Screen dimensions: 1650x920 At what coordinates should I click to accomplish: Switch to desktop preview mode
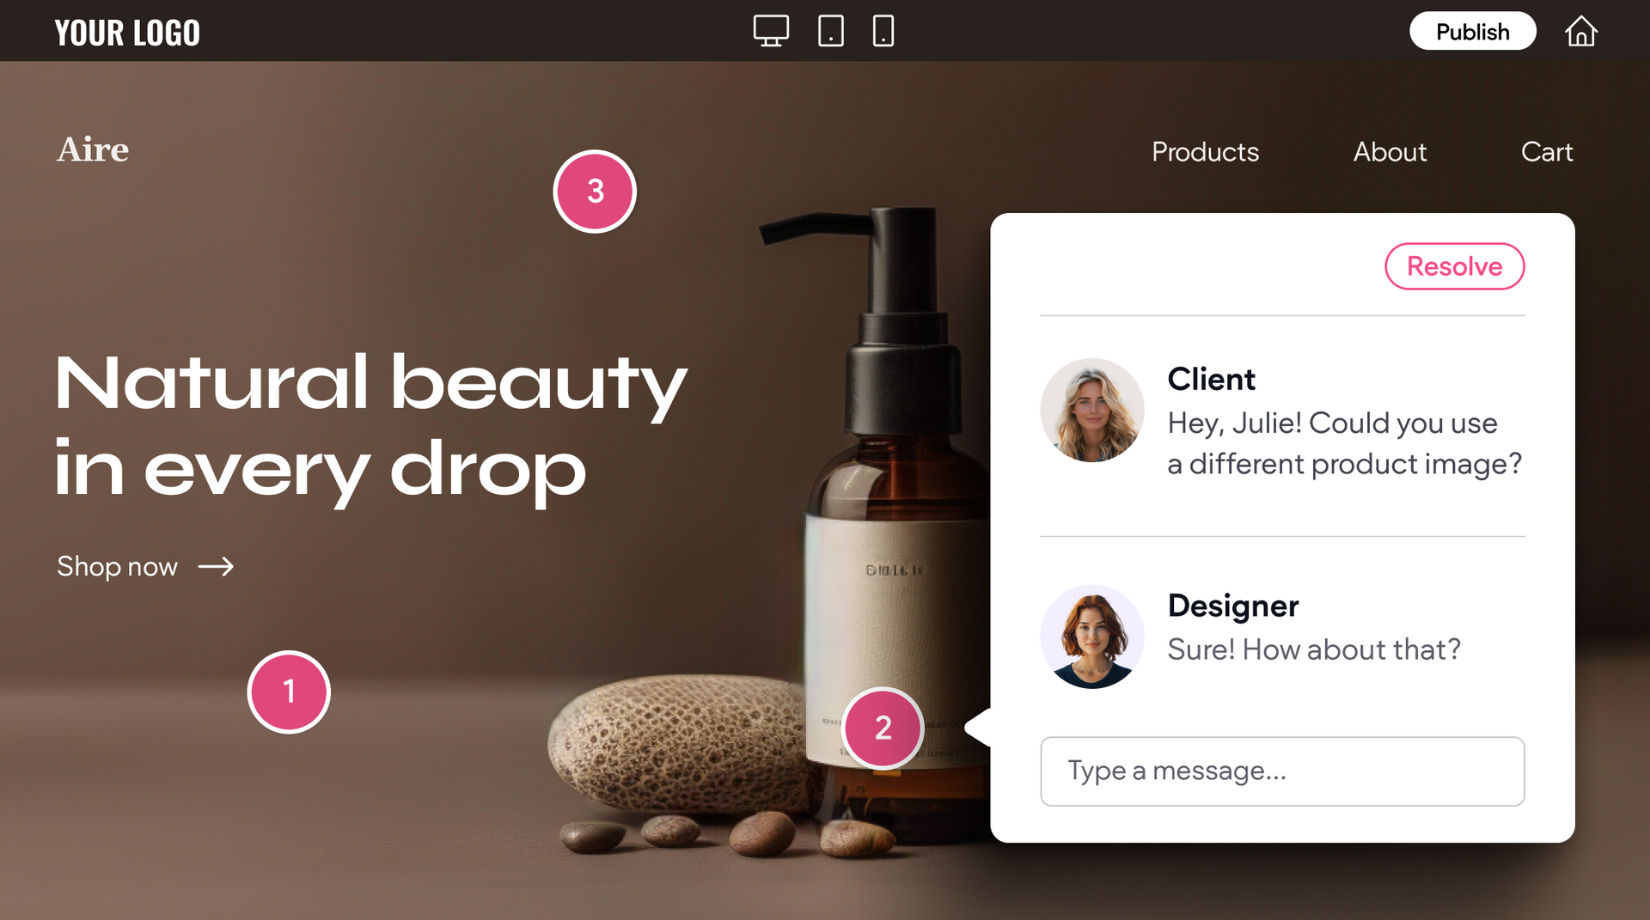click(x=770, y=31)
